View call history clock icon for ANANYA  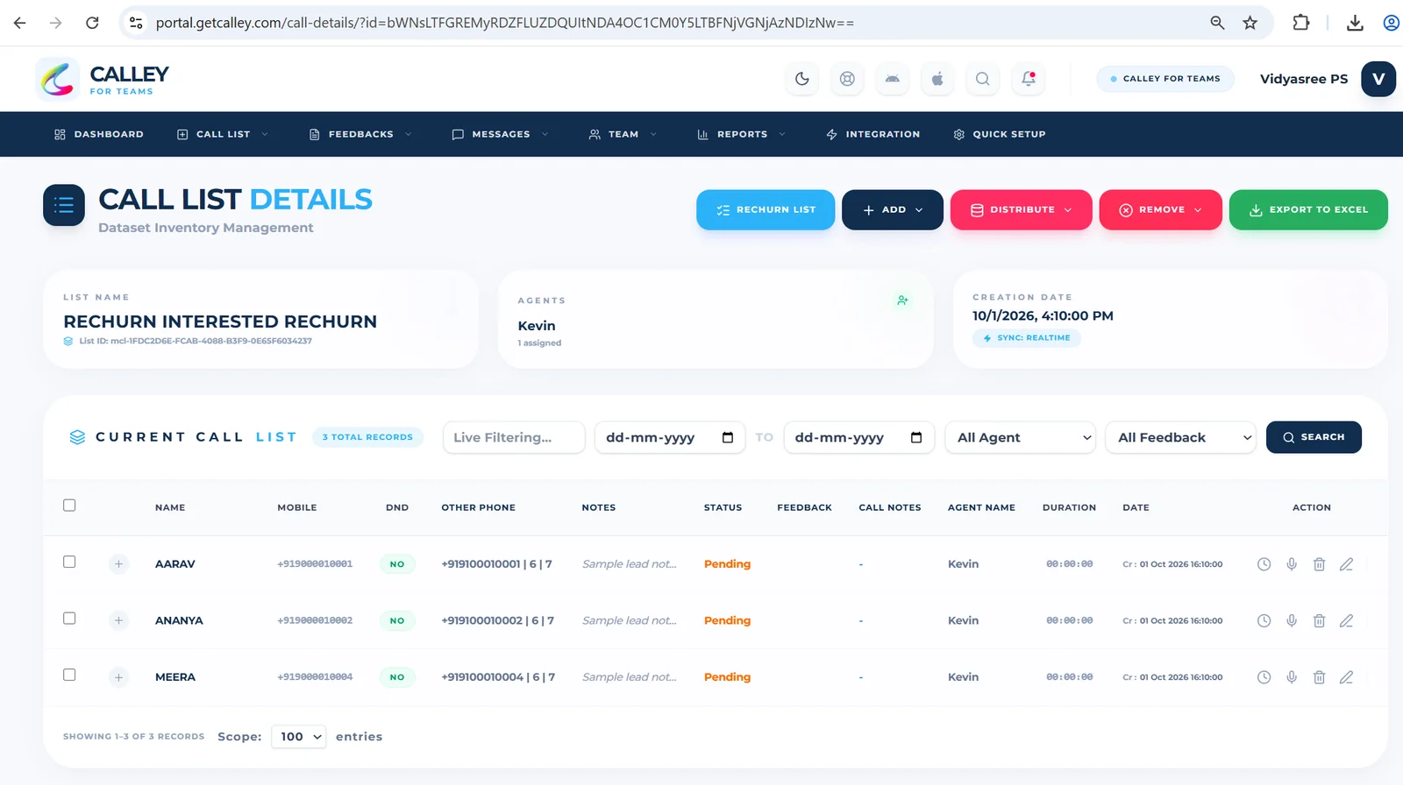coord(1264,620)
